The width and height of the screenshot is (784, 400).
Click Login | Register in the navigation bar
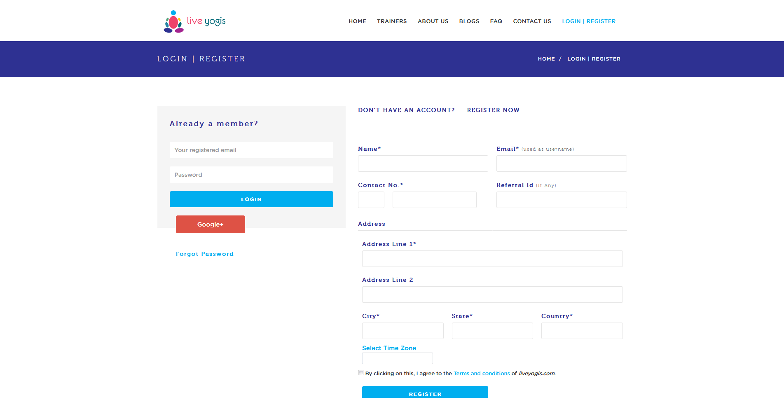(588, 21)
